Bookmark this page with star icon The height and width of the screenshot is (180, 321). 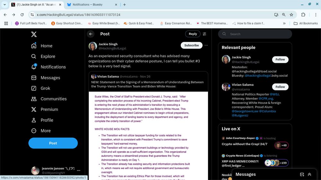point(291,15)
